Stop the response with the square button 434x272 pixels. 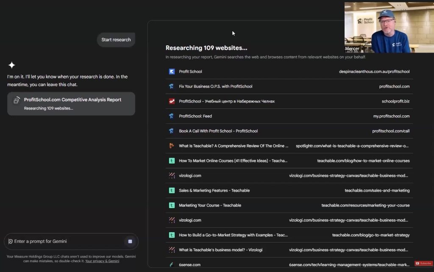[130, 241]
